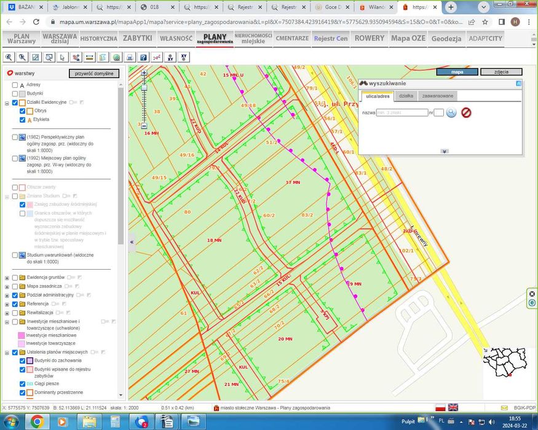This screenshot has width=538, height=430.
Task: Select the English flag language icon
Action: click(453, 407)
